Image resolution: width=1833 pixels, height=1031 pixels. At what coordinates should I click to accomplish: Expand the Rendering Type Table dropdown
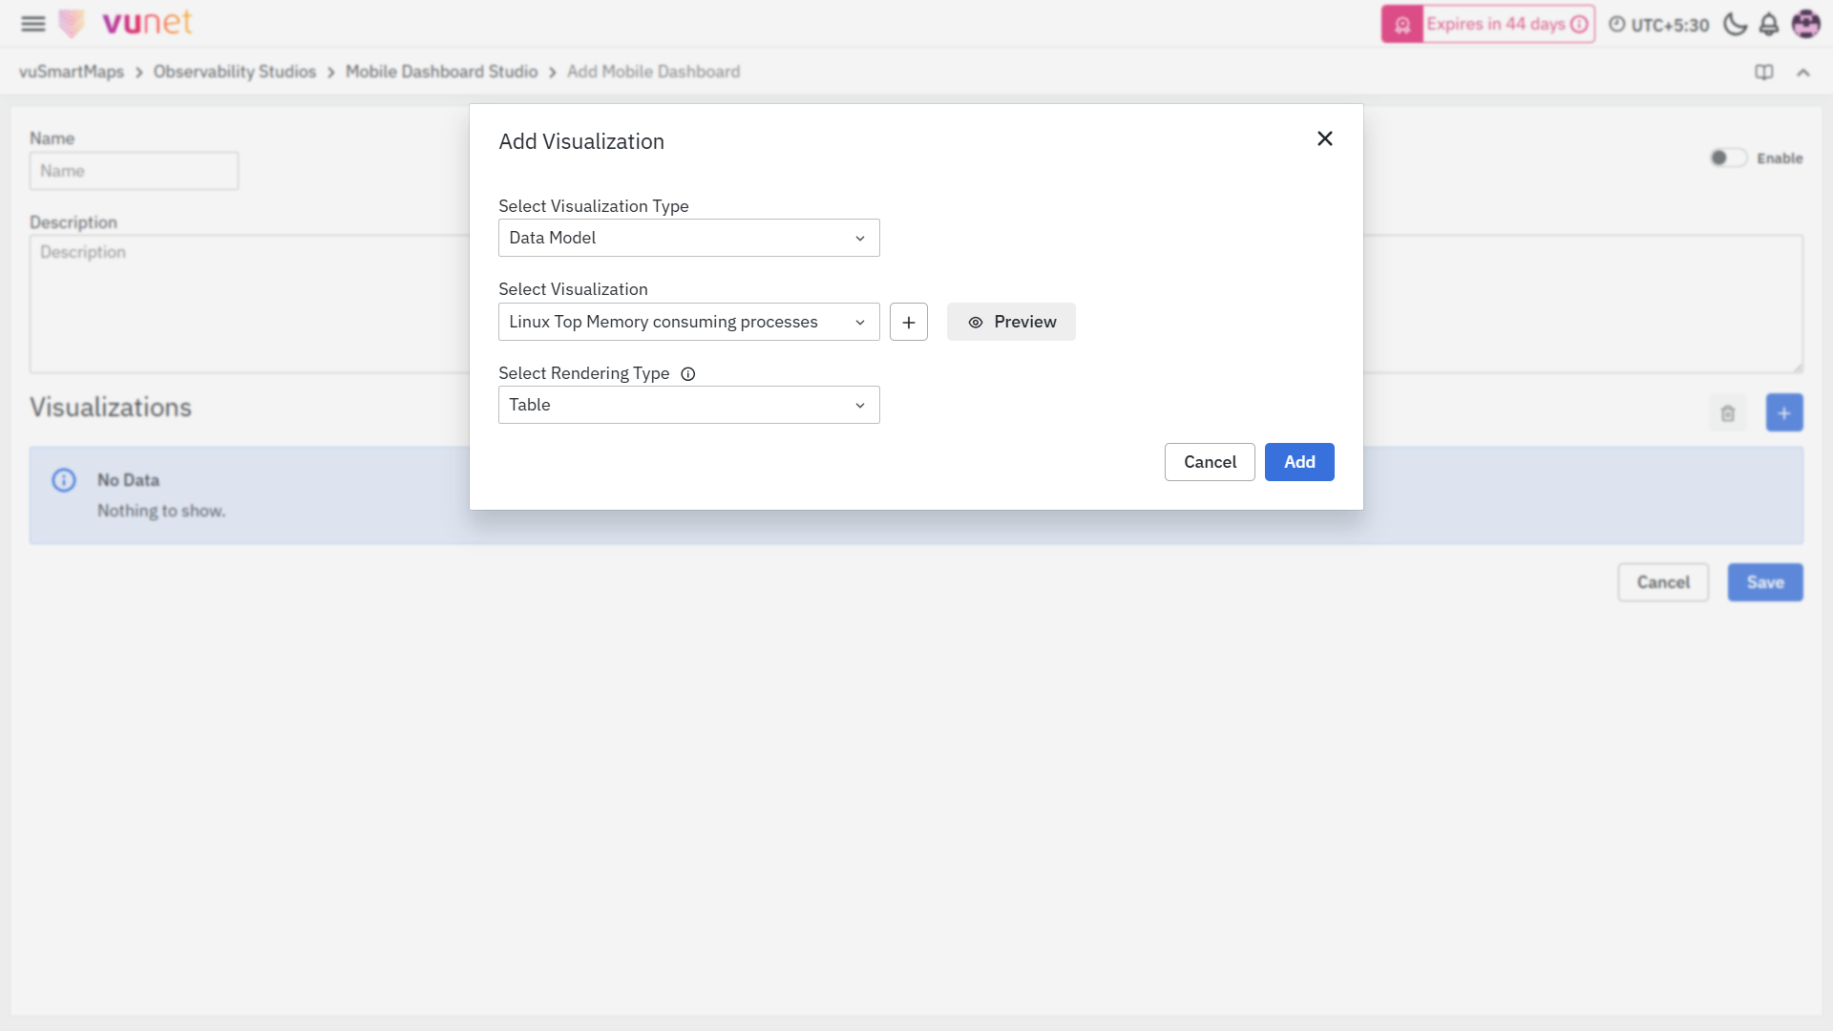point(688,406)
